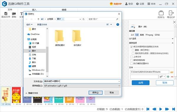
Task: Open the 组织 menu in dialog
Action: (29, 24)
